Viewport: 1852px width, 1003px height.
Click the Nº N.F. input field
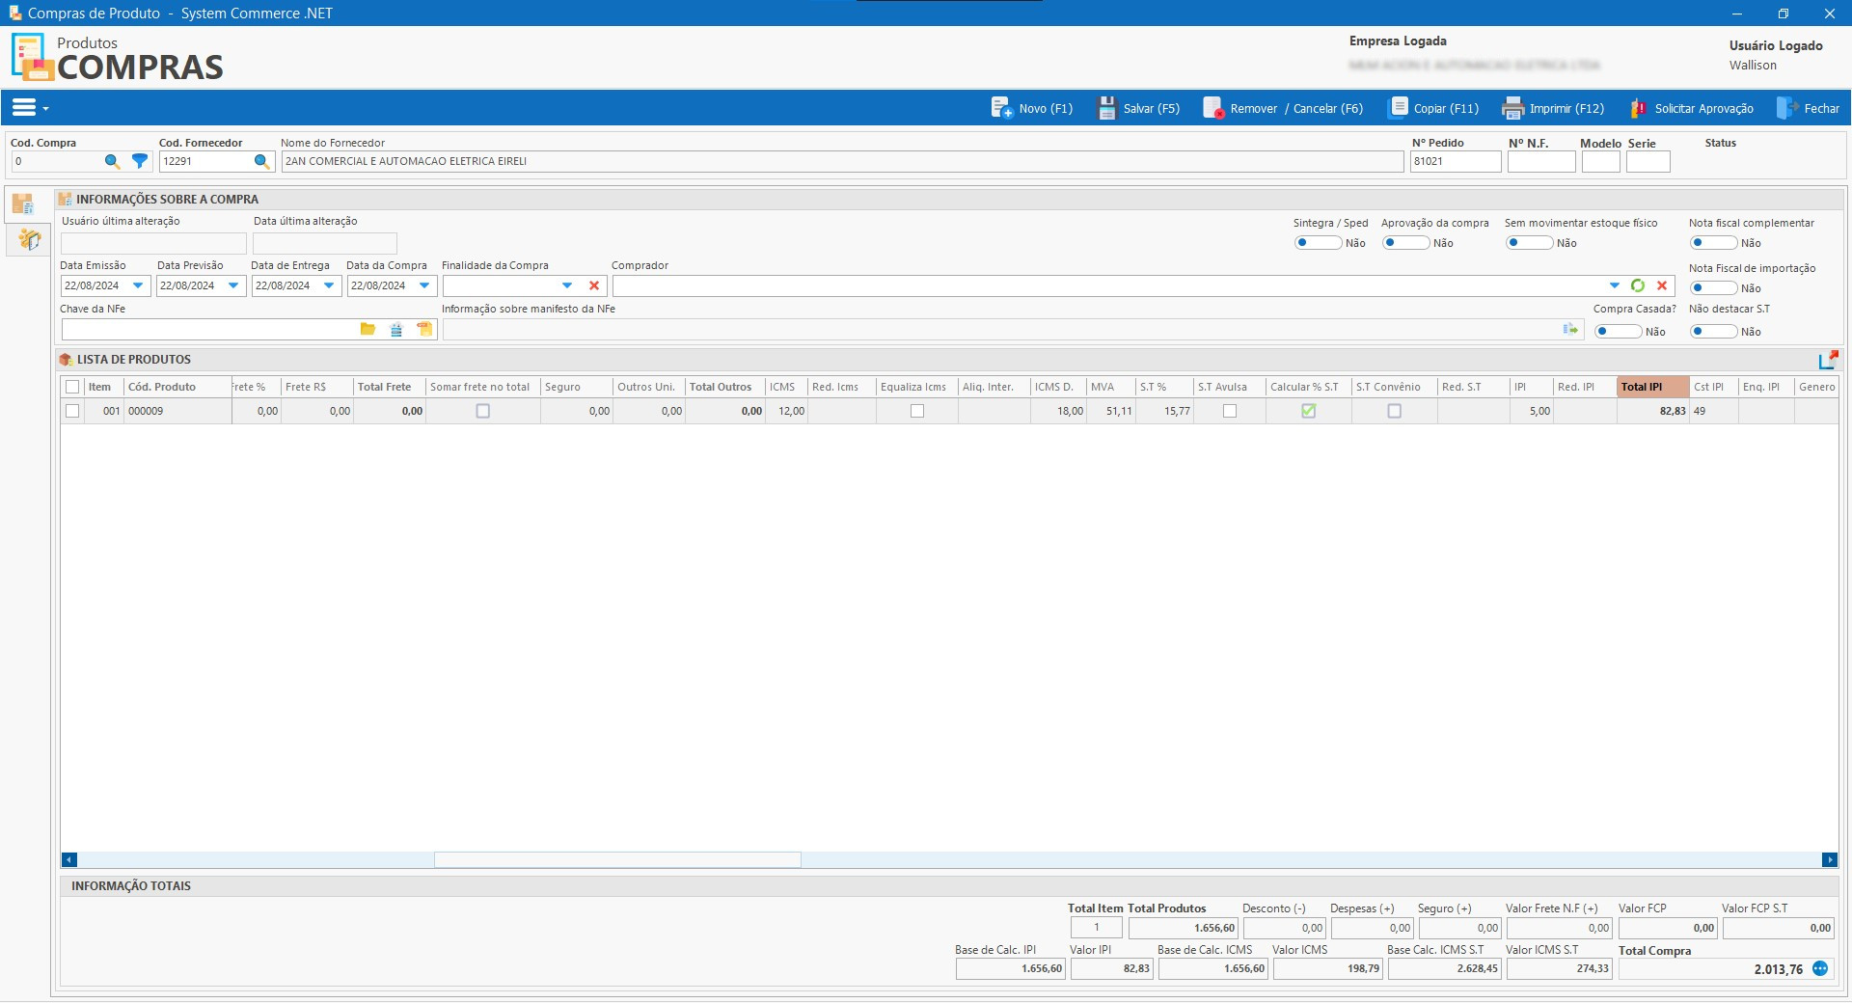[x=1540, y=162]
